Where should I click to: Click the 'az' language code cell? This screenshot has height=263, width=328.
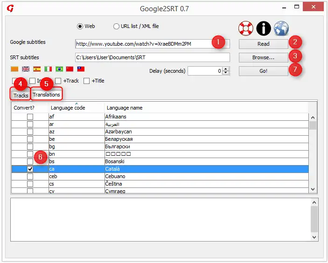tap(77, 131)
